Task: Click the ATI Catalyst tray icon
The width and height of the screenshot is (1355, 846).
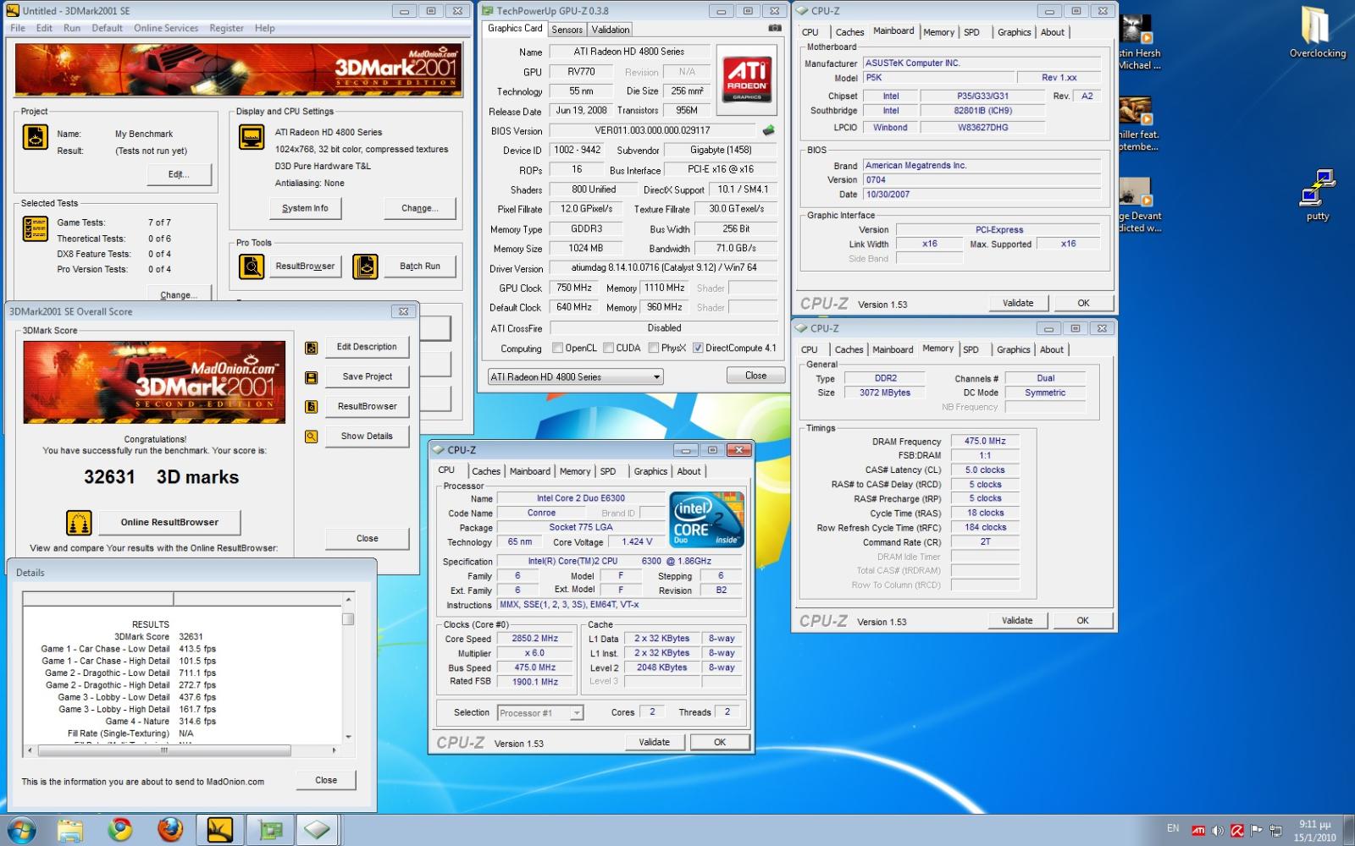Action: pyautogui.click(x=1198, y=831)
